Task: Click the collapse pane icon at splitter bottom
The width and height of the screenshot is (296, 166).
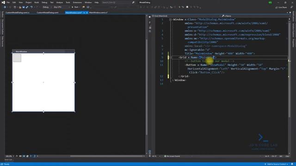Action: [150, 156]
